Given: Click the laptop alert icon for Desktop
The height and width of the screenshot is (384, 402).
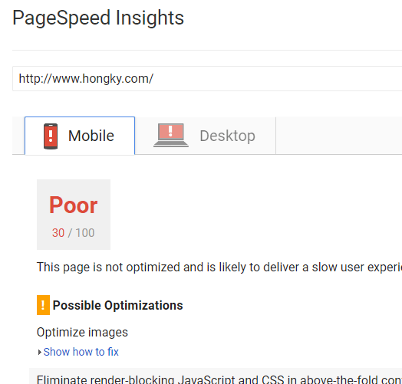Looking at the screenshot, I should coord(171,135).
